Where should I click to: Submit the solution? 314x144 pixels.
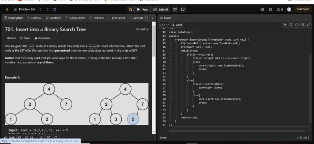tap(161, 9)
